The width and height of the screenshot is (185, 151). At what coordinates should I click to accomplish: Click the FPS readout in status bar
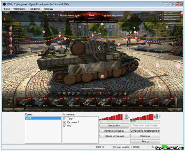153,147
